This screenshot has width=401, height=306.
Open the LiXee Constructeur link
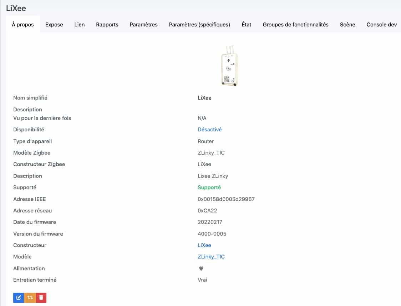pos(204,245)
